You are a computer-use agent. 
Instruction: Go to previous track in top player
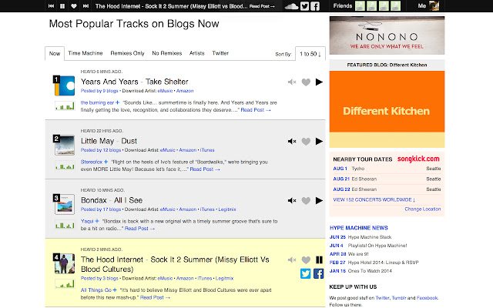click(x=51, y=6)
